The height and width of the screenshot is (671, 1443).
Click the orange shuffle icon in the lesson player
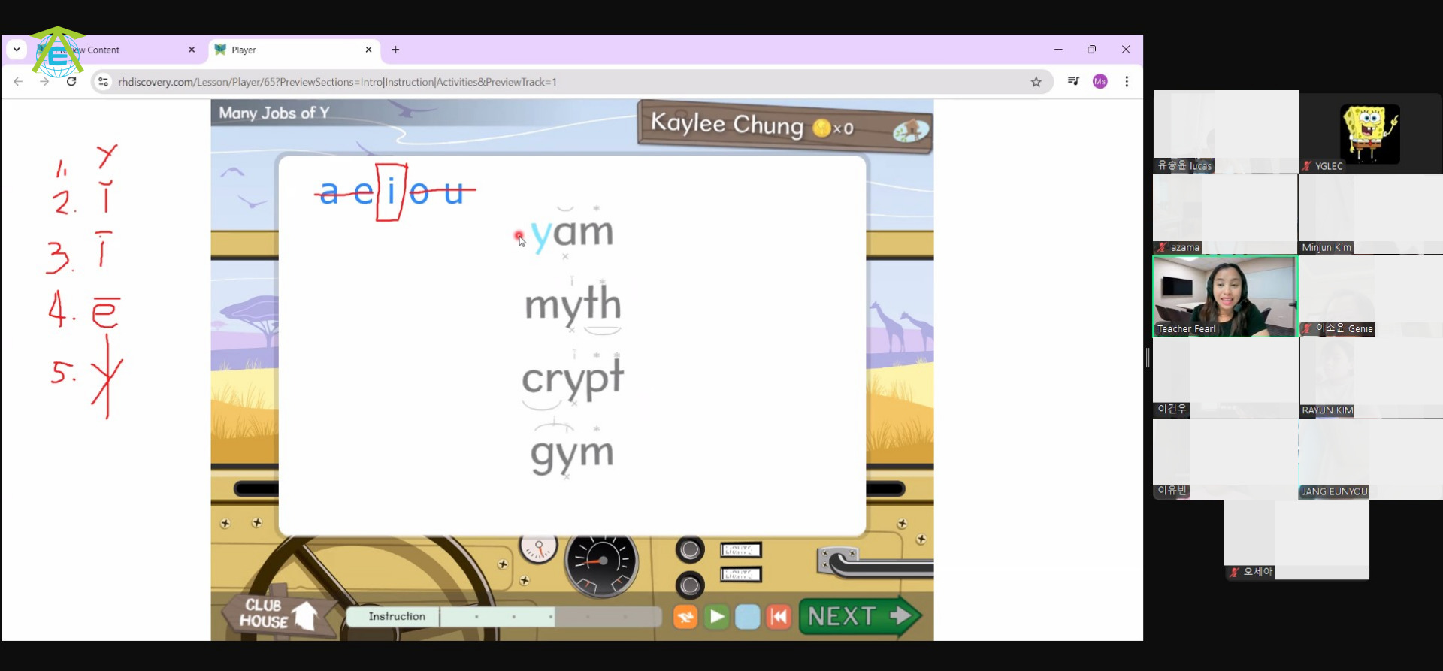[685, 617]
